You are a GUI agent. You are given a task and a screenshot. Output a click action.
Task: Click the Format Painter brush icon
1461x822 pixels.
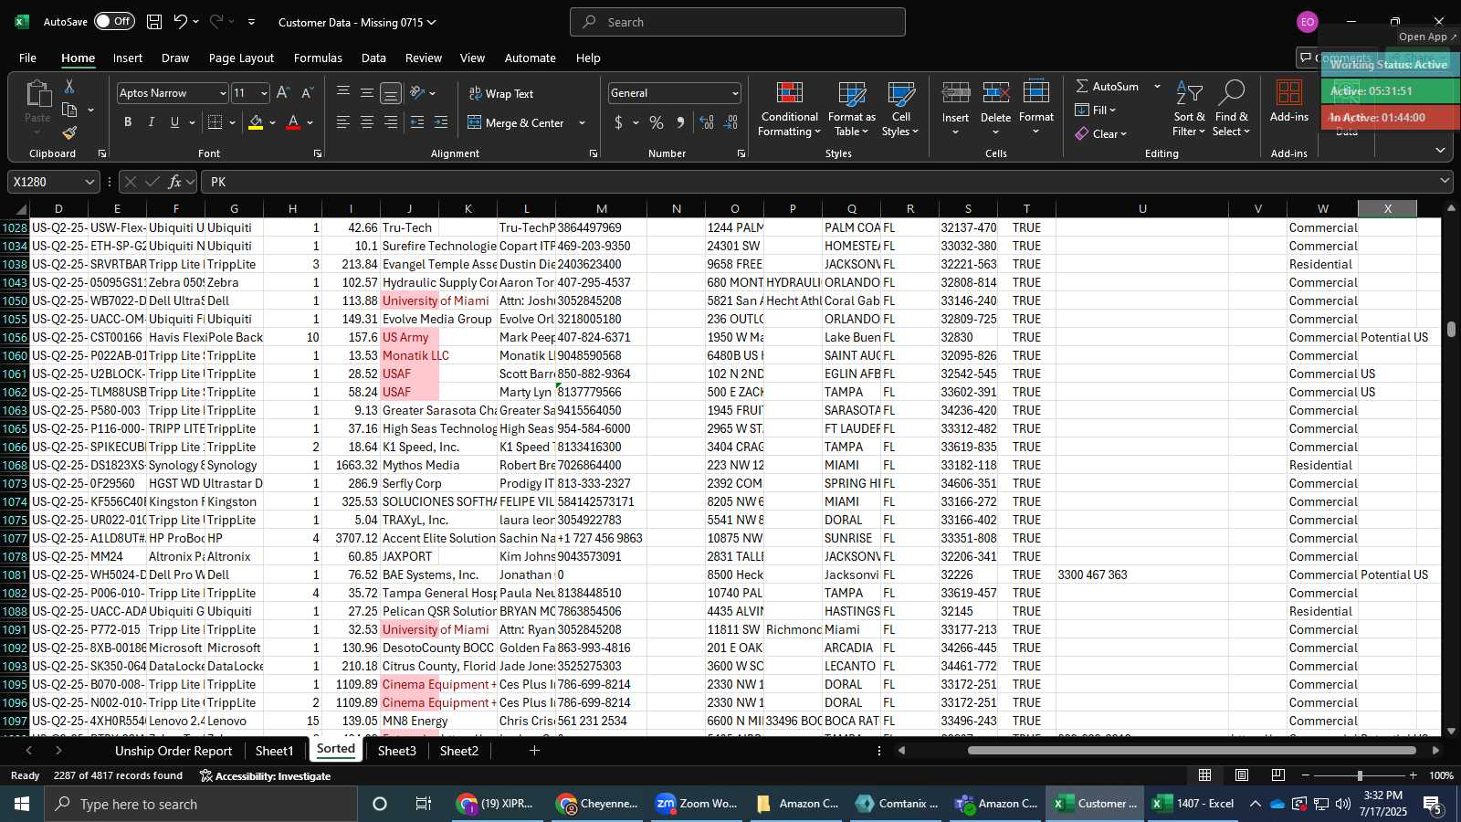click(x=69, y=132)
